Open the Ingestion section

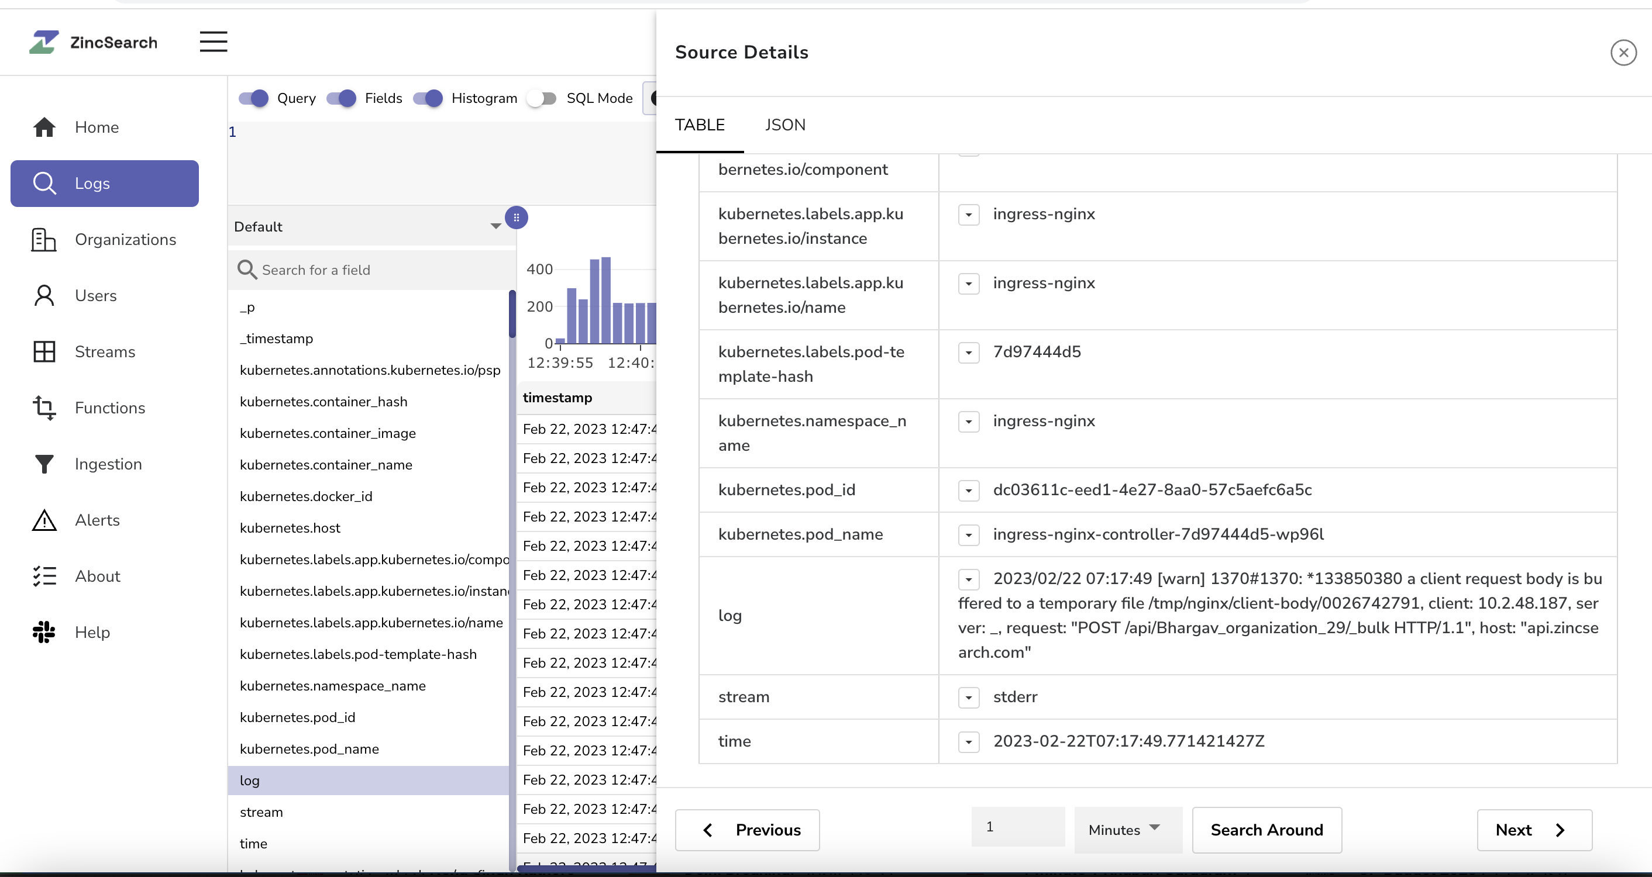[x=108, y=464]
